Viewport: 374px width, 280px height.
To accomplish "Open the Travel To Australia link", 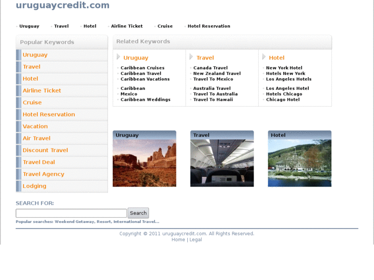I will (x=216, y=94).
